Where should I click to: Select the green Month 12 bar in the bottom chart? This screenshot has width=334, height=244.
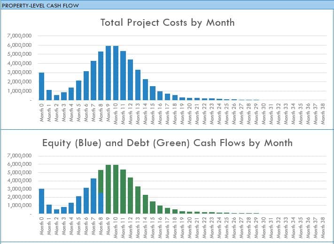point(130,196)
